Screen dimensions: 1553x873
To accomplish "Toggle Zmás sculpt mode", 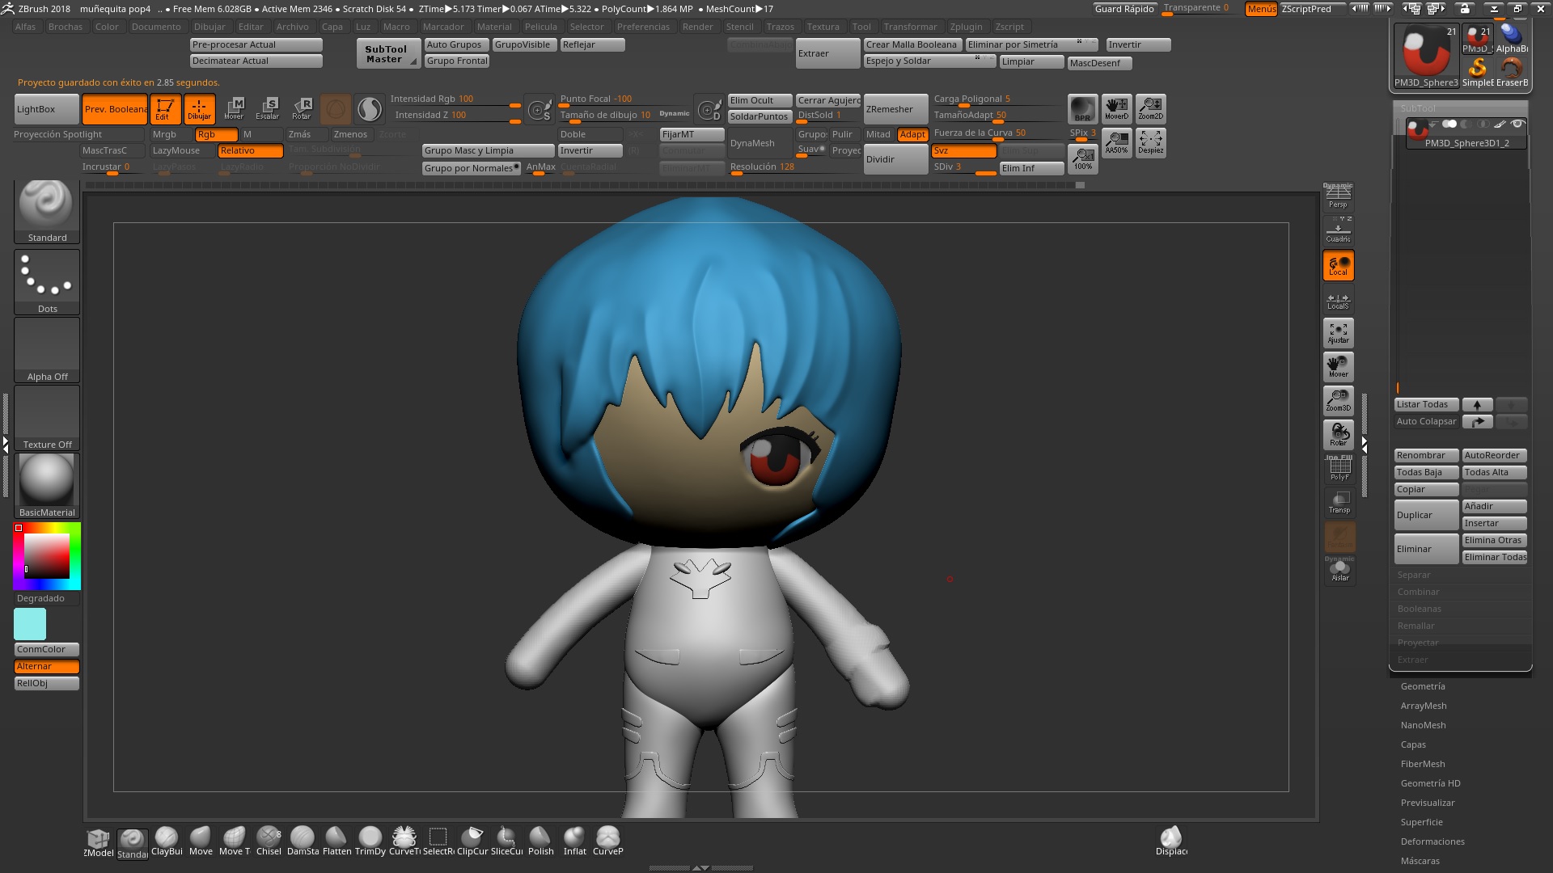I will pos(306,135).
